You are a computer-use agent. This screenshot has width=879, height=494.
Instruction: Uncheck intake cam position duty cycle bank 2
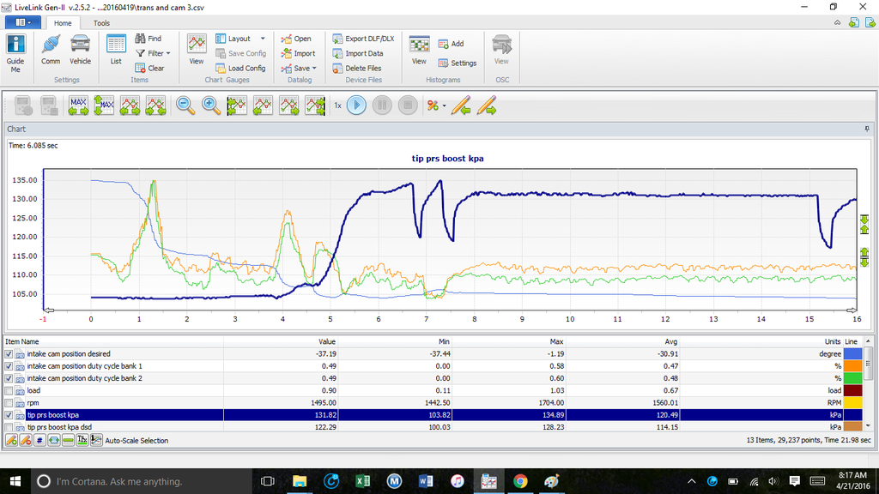pos(9,378)
